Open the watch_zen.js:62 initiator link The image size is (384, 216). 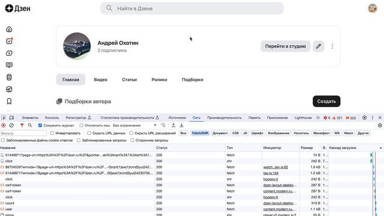coord(275,167)
